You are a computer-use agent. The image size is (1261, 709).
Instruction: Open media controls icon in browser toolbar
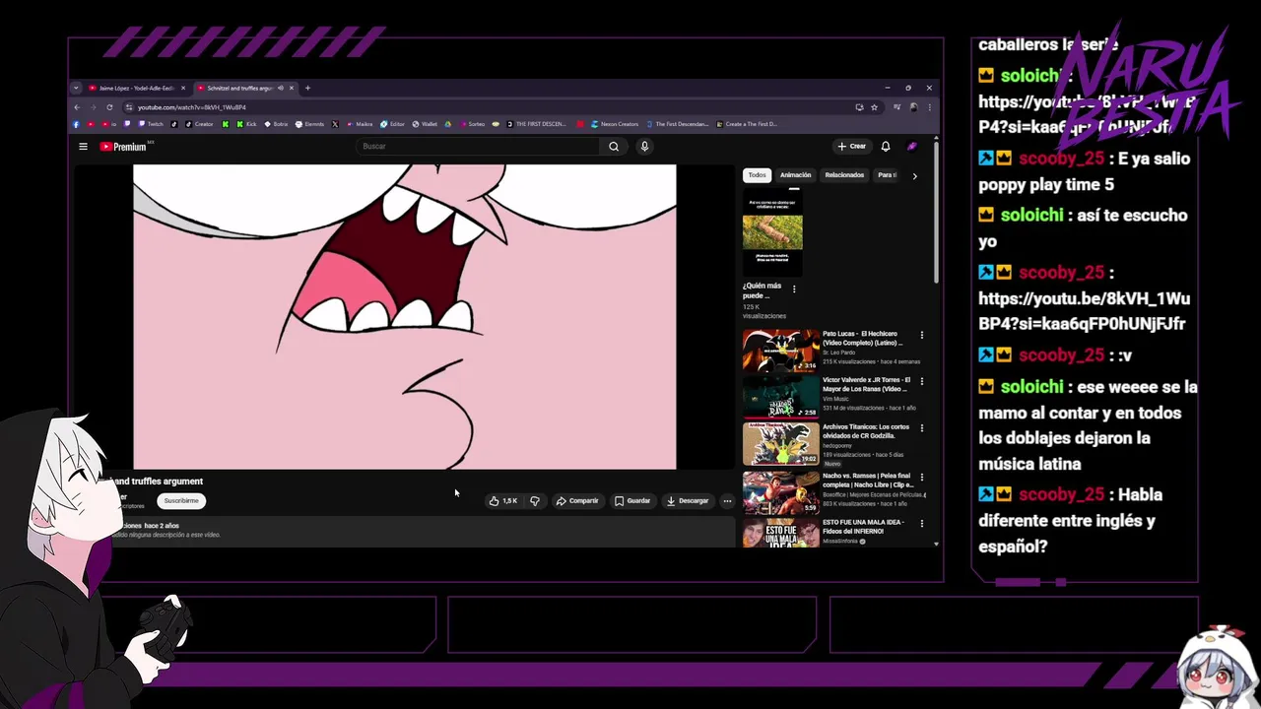pyautogui.click(x=896, y=107)
